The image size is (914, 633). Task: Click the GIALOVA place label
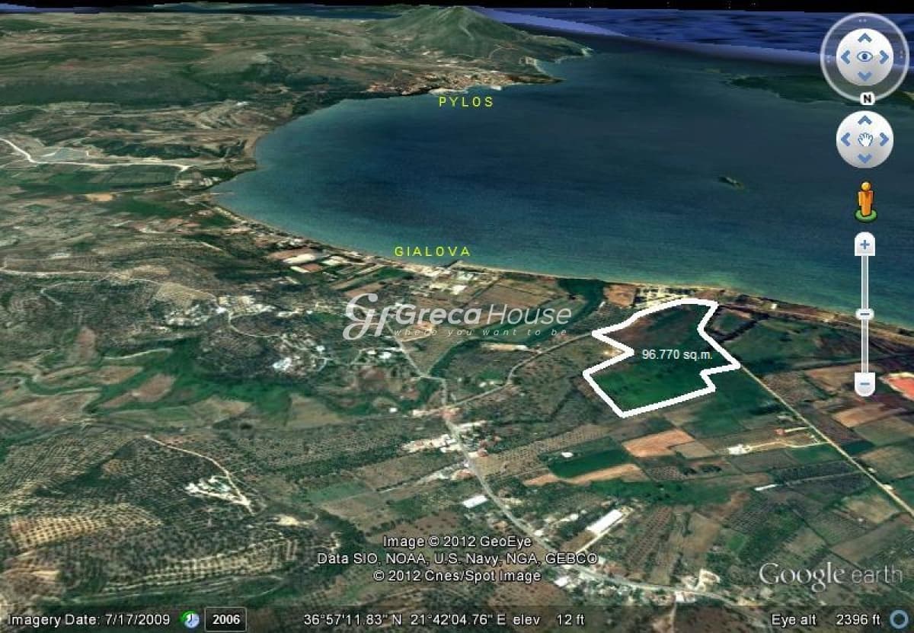[433, 251]
